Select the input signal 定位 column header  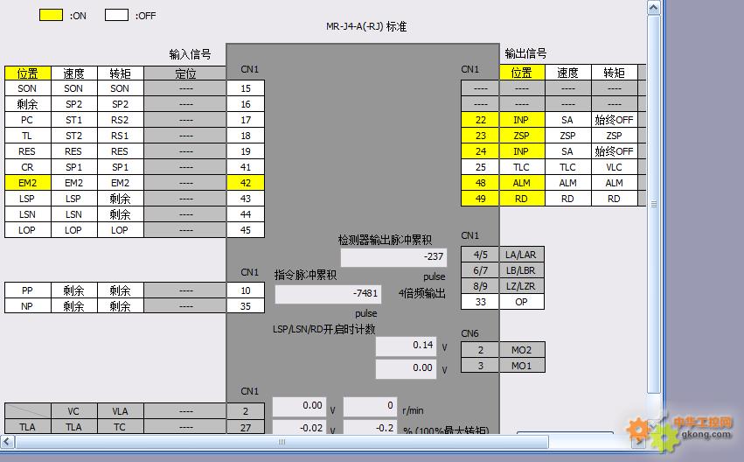pyautogui.click(x=185, y=73)
